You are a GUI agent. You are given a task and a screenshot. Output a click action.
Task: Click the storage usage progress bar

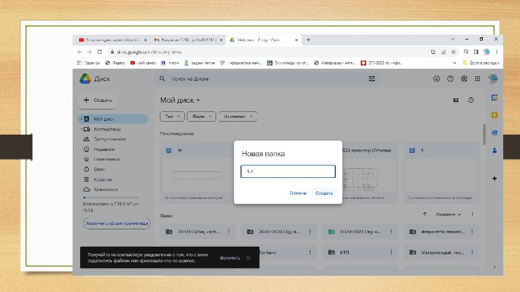(x=110, y=198)
